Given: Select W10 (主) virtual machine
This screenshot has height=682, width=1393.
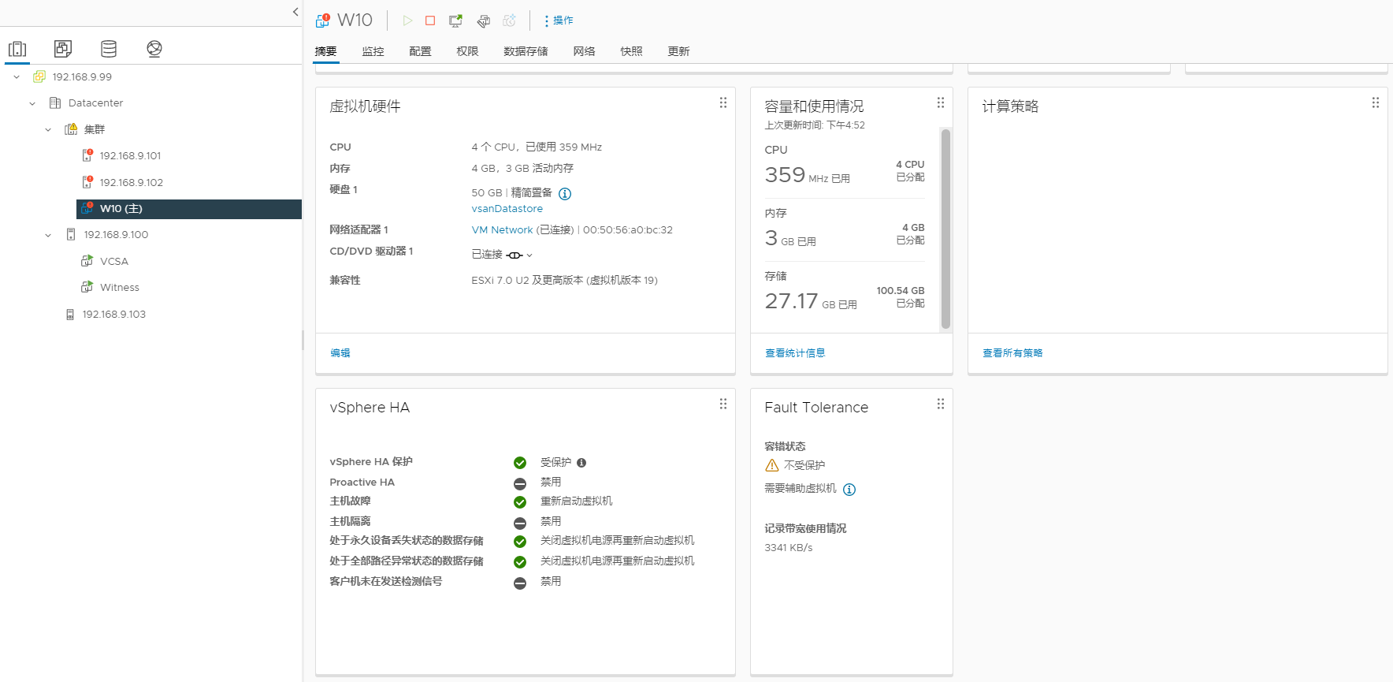Looking at the screenshot, I should (x=189, y=209).
